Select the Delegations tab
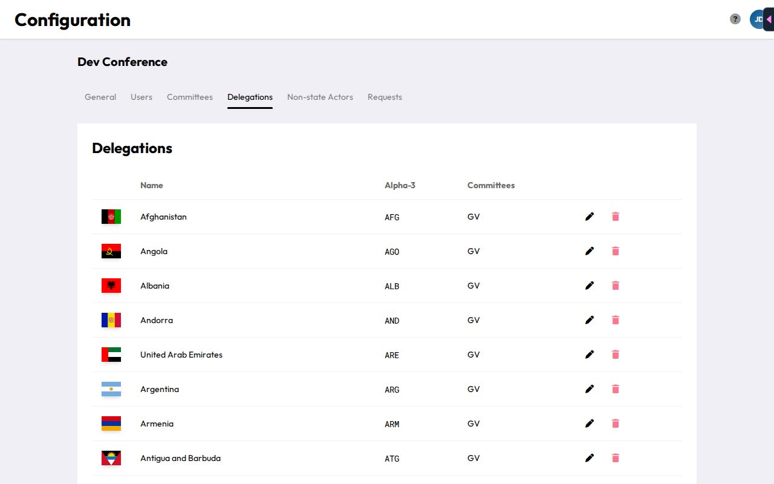The width and height of the screenshot is (774, 484). point(250,97)
